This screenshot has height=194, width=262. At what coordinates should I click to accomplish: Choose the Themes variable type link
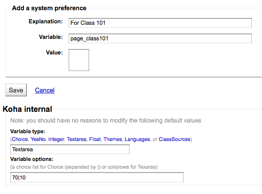click(112, 139)
